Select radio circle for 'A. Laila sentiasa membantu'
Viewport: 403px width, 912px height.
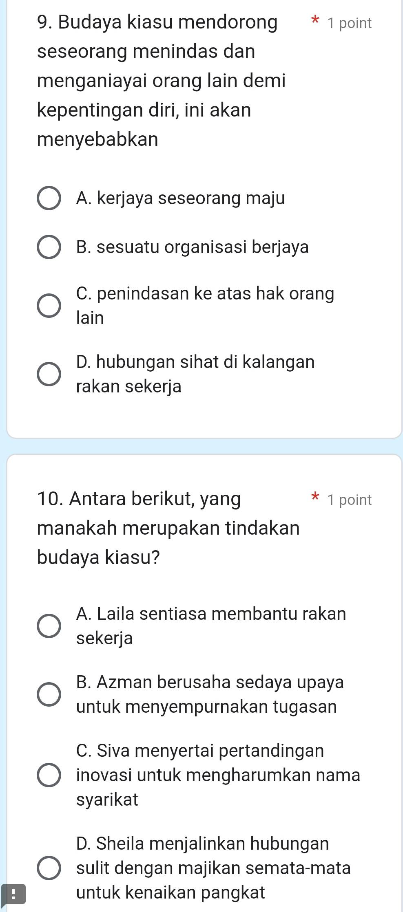(x=49, y=626)
